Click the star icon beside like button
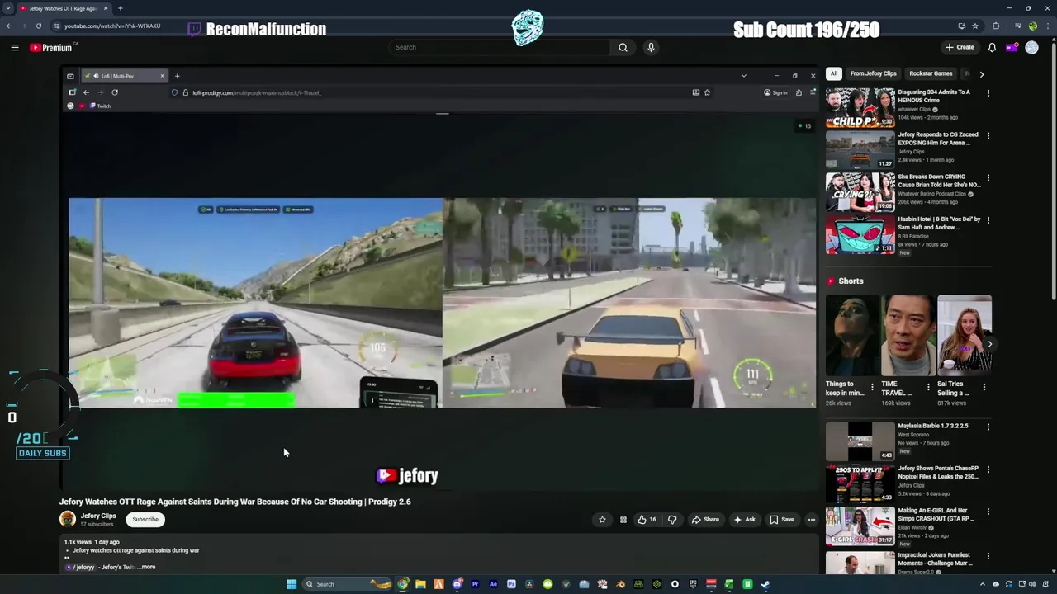 point(602,520)
